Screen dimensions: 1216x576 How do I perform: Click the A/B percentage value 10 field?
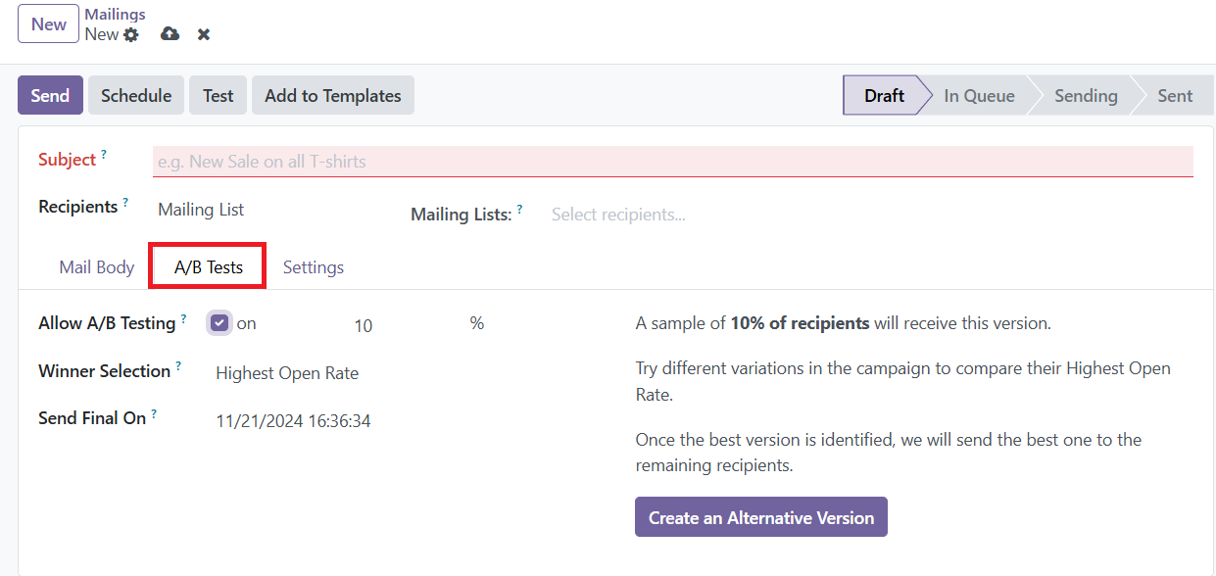click(364, 325)
